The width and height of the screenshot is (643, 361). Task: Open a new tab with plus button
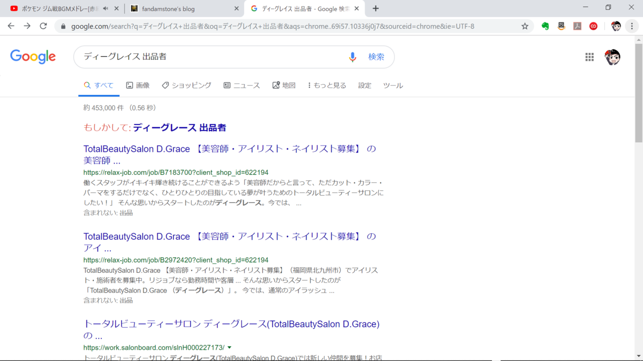click(x=376, y=9)
